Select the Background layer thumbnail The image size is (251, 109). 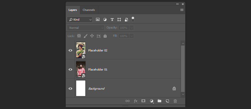[81, 88]
